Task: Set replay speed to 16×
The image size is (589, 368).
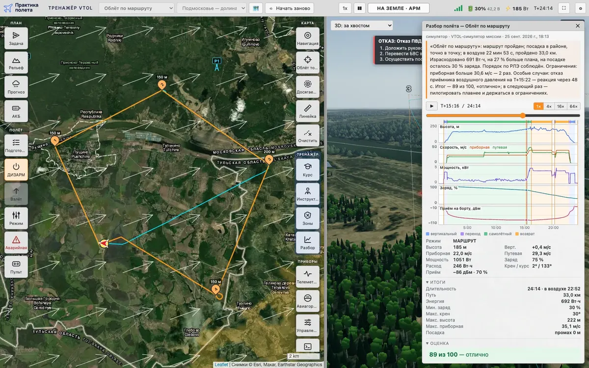Action: [x=561, y=106]
